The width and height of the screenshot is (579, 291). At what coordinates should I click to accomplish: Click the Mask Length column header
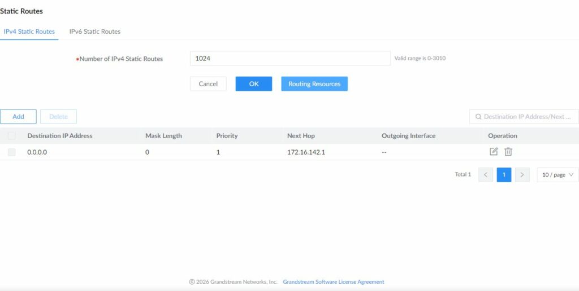pyautogui.click(x=163, y=136)
